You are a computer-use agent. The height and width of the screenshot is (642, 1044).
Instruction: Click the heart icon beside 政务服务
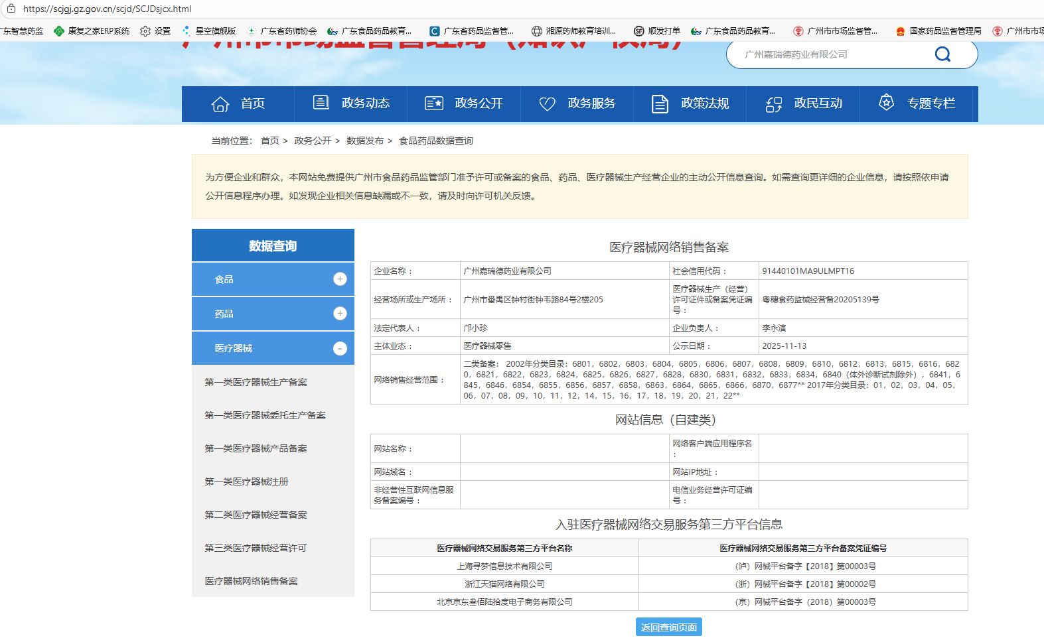[x=547, y=104]
